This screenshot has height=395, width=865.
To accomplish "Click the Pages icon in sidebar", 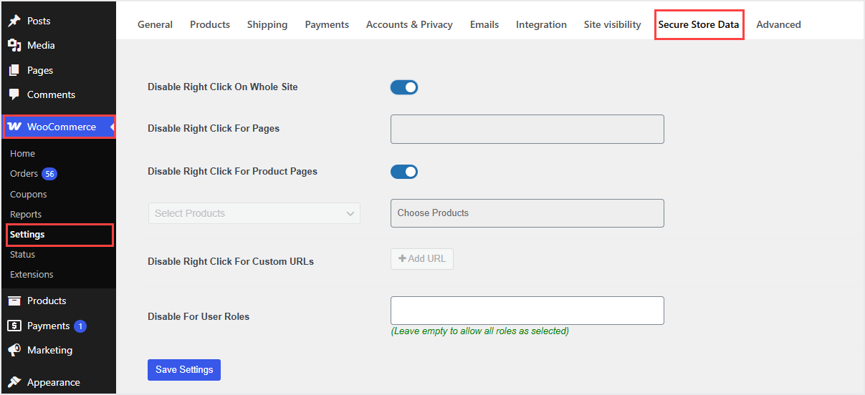I will (14, 70).
